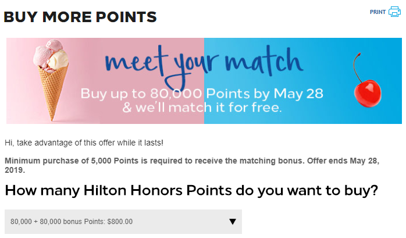This screenshot has height=238, width=406.
Task: Click the 'Buy up to 80,000 Points by May 28' banner text
Action: tap(202, 94)
